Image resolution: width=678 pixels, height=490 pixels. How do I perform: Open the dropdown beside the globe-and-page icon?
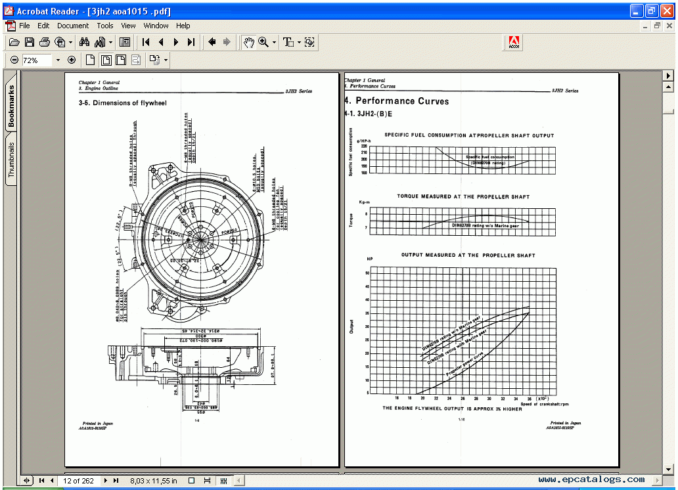(70, 43)
